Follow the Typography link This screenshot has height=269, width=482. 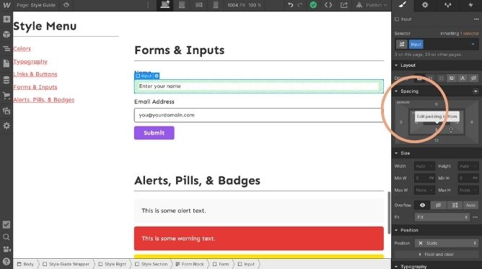click(x=30, y=62)
